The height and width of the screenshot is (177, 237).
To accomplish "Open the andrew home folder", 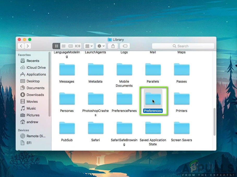I will pyautogui.click(x=32, y=122).
